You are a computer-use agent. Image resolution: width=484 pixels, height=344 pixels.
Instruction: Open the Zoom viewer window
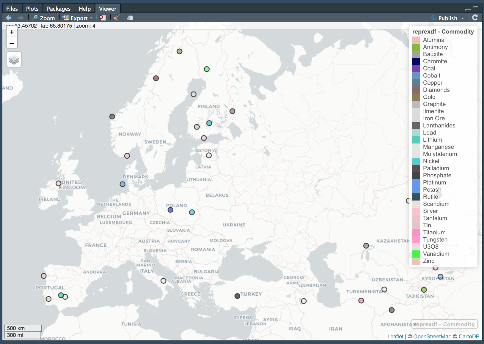point(44,18)
